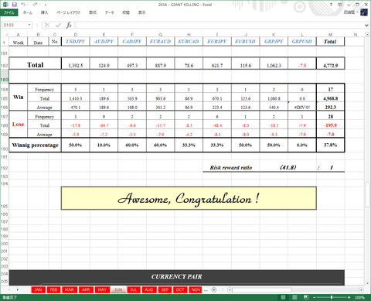
Task: Select the USDJPY header cell
Action: click(76, 42)
